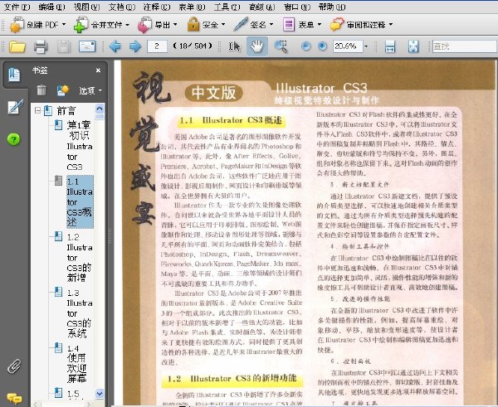Collapse the 前言 bookmark tree
This screenshot has height=407, width=498.
tap(37, 111)
